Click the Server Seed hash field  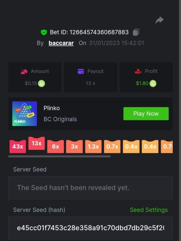[x=90, y=228]
